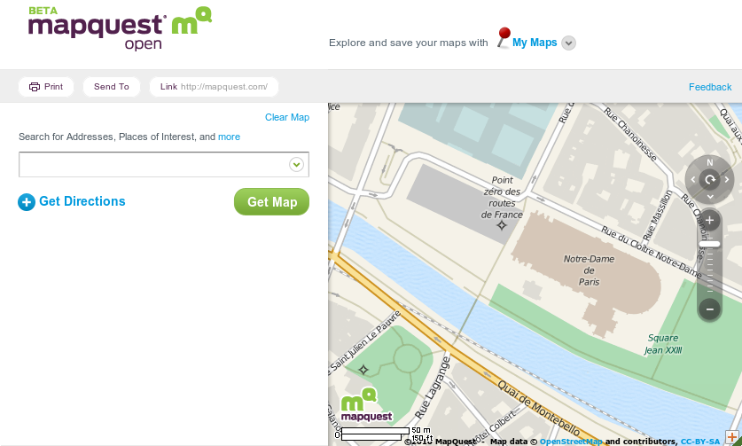This screenshot has height=446, width=742.
Task: Click the Rue Massillon street label
Action: [659, 215]
